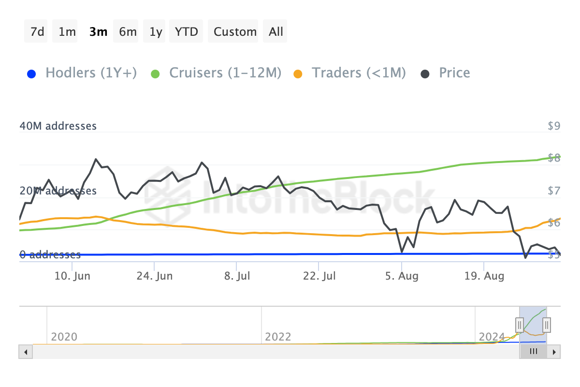Click the blue Hodlers legend dot
This screenshot has width=580, height=387.
click(x=32, y=74)
